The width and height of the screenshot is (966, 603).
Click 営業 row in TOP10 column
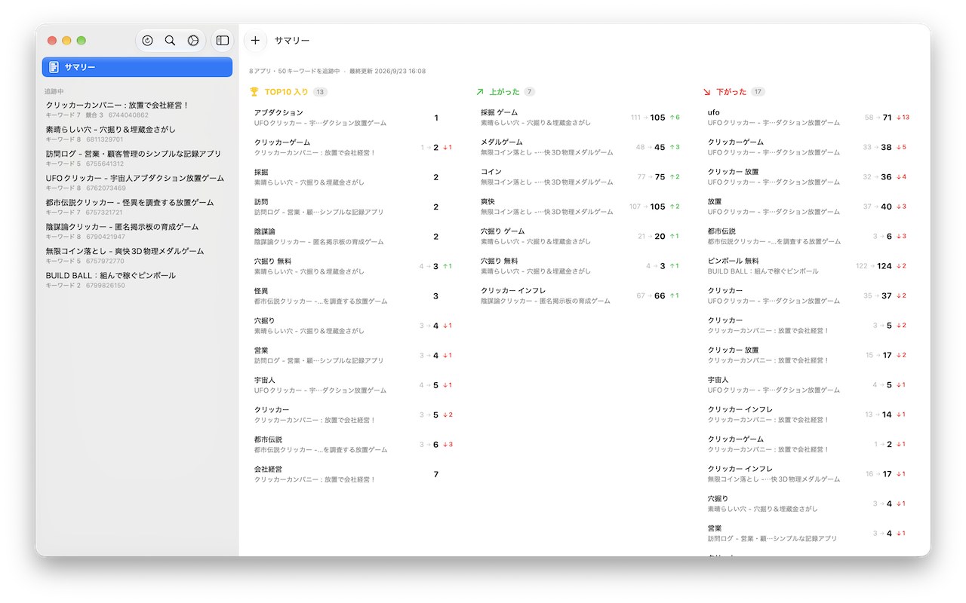pos(352,355)
